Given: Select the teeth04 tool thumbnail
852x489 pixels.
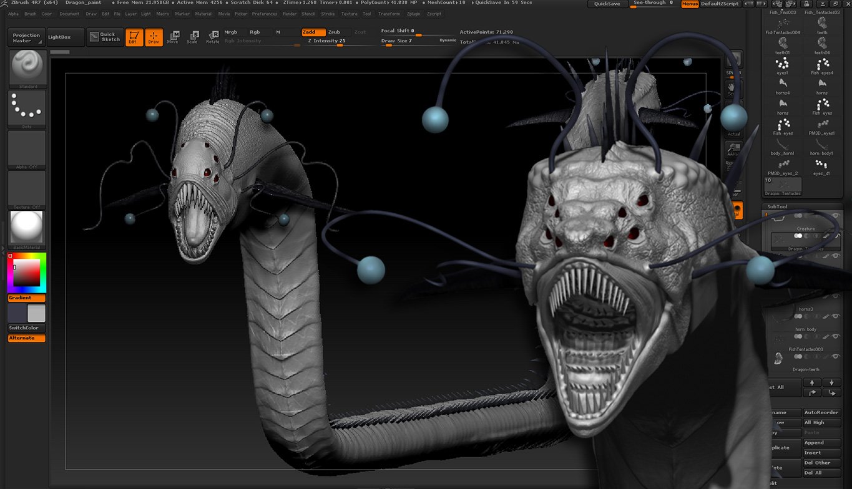Looking at the screenshot, I should coord(822,45).
